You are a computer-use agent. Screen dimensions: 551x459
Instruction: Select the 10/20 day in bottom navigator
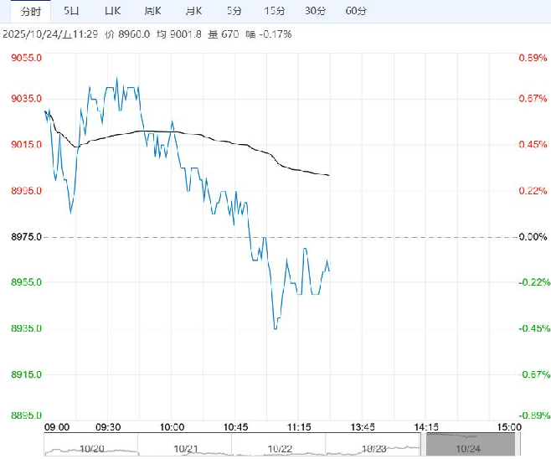[90, 448]
